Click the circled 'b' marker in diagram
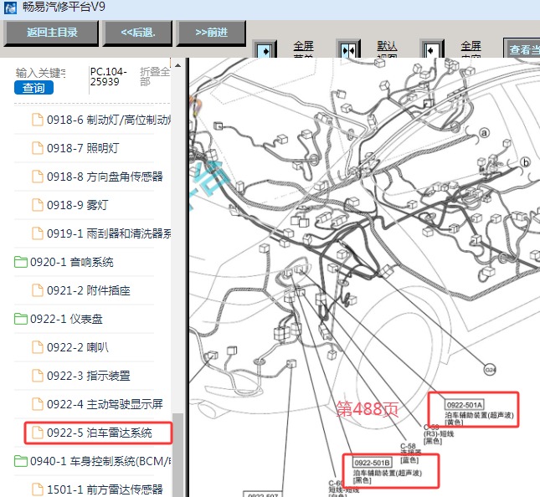Screen dimensions: 540x497 526,162
